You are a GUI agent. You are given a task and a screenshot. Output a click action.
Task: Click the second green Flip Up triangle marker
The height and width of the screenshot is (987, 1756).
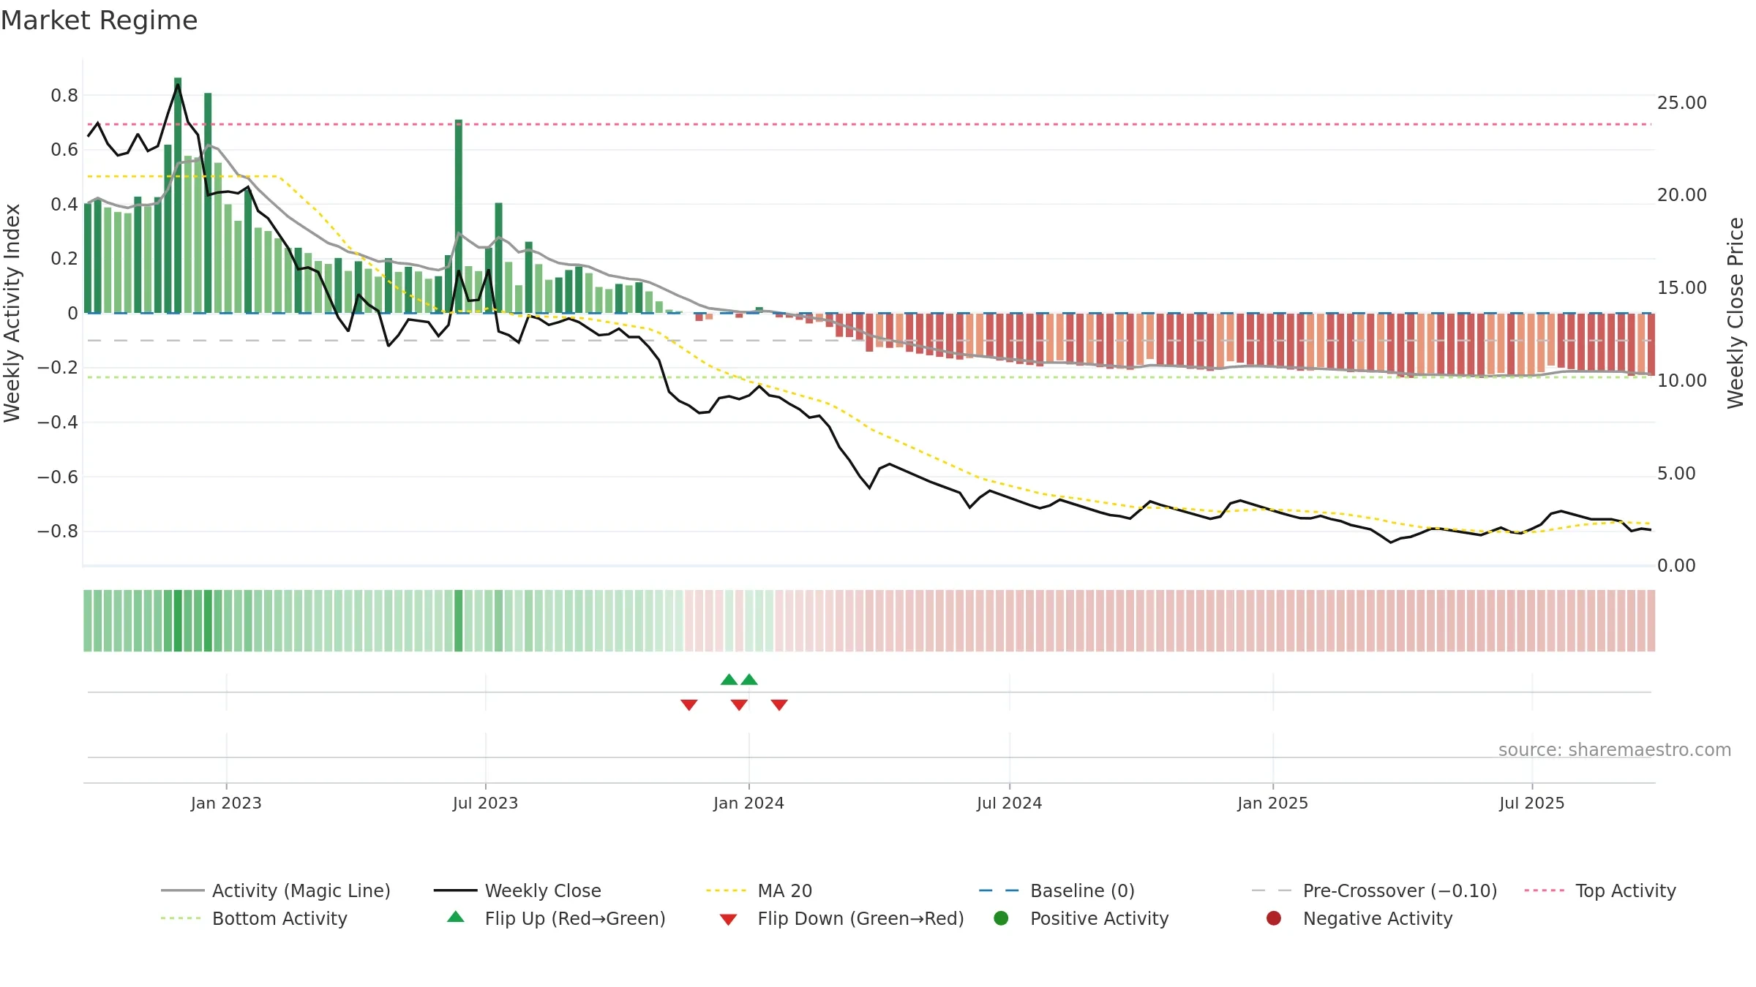pyautogui.click(x=749, y=679)
